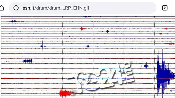175x98 pixels.
Task: Open the tab switcher showing 2 tabs
Action: (165, 8)
